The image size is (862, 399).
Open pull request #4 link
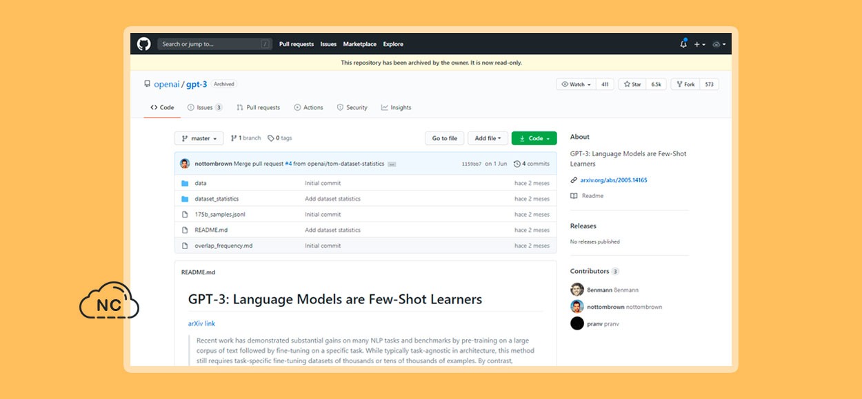[288, 164]
